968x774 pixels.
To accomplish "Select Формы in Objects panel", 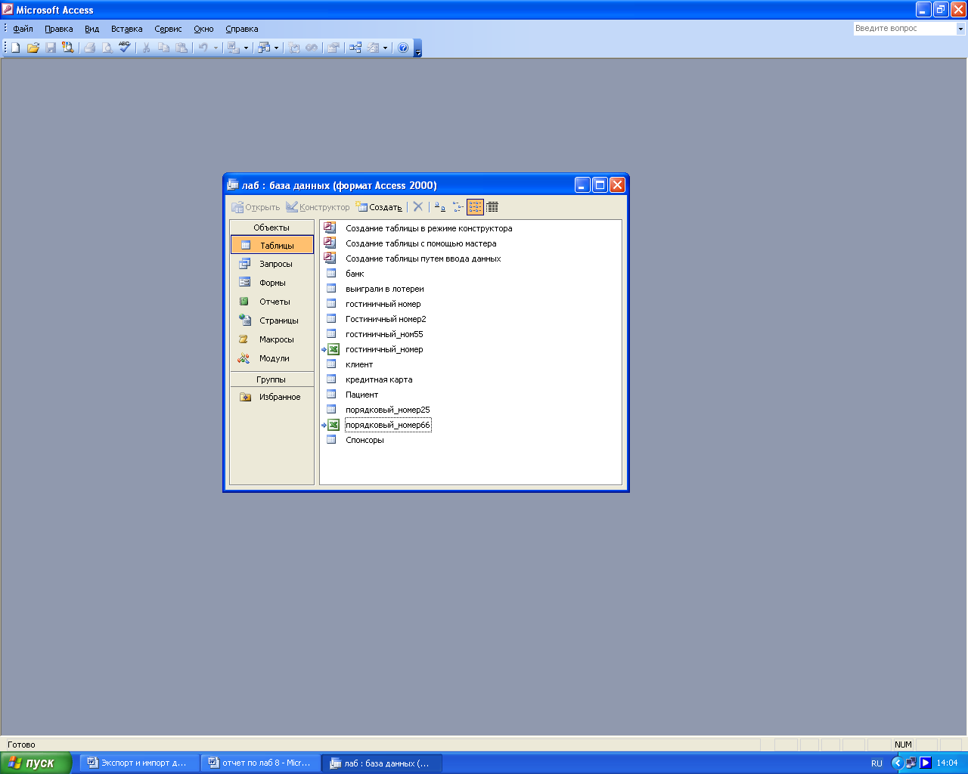I will tap(272, 283).
